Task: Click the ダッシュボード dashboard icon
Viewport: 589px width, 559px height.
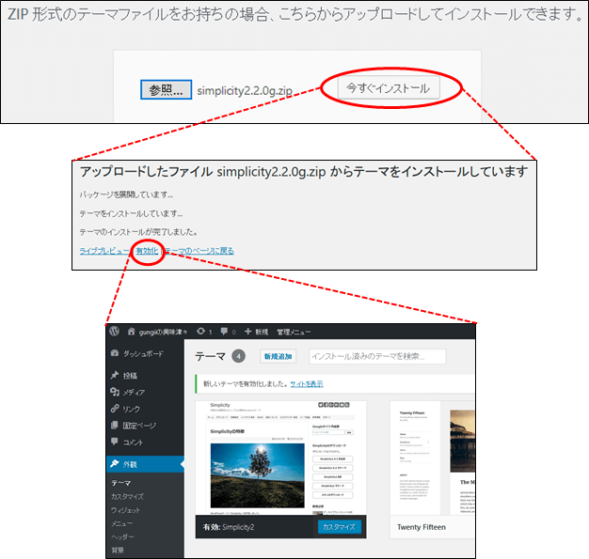Action: tap(115, 353)
